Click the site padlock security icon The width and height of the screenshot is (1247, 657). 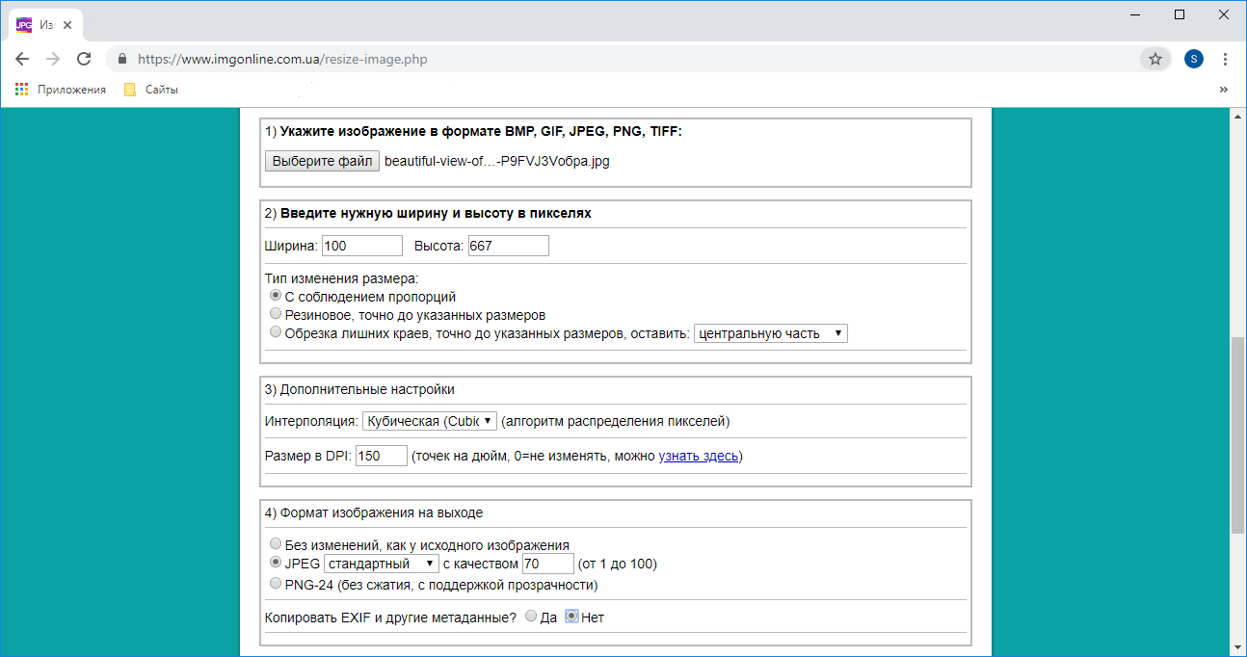[x=122, y=59]
